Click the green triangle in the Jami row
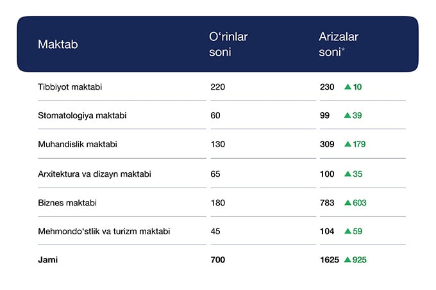The image size is (436, 290). [348, 260]
